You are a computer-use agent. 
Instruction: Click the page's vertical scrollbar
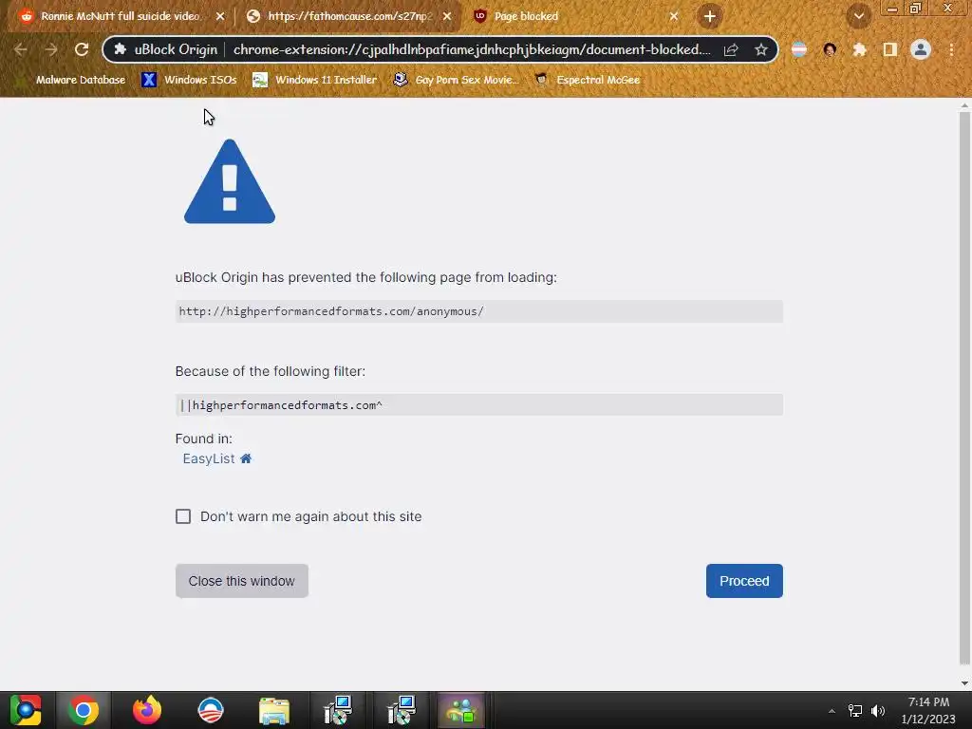(964, 387)
